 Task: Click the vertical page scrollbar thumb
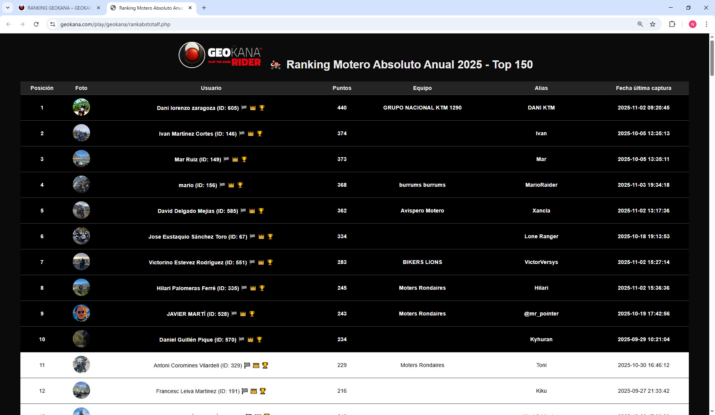[x=712, y=58]
